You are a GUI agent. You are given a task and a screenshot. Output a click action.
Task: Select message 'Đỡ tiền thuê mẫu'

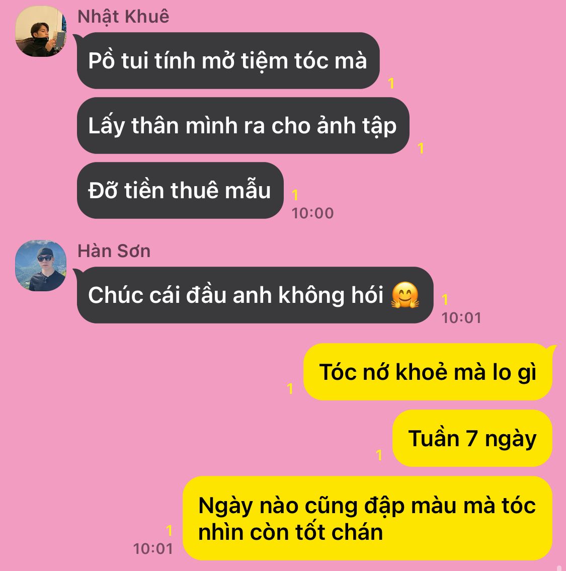[180, 191]
